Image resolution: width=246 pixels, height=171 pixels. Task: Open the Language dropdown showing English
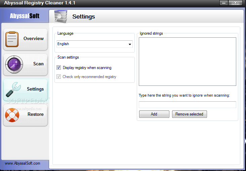point(94,44)
